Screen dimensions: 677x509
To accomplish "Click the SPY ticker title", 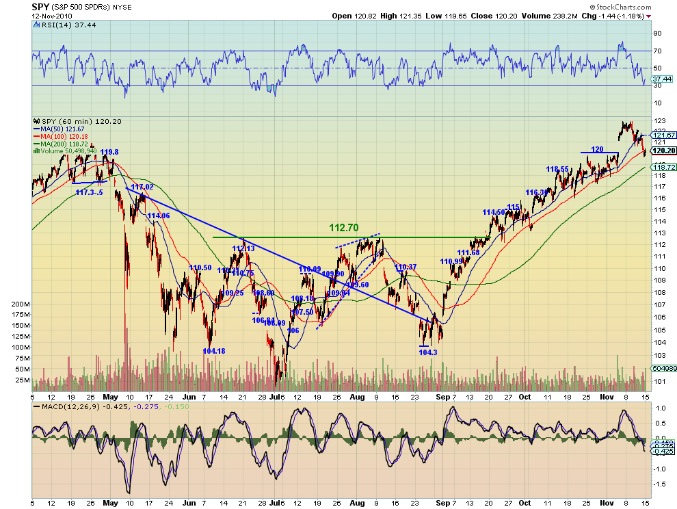I will point(40,7).
